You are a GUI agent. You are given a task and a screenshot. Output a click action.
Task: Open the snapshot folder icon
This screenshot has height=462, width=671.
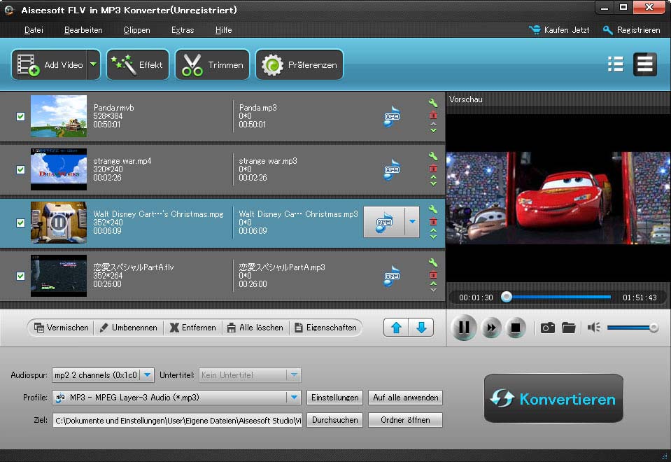click(568, 328)
